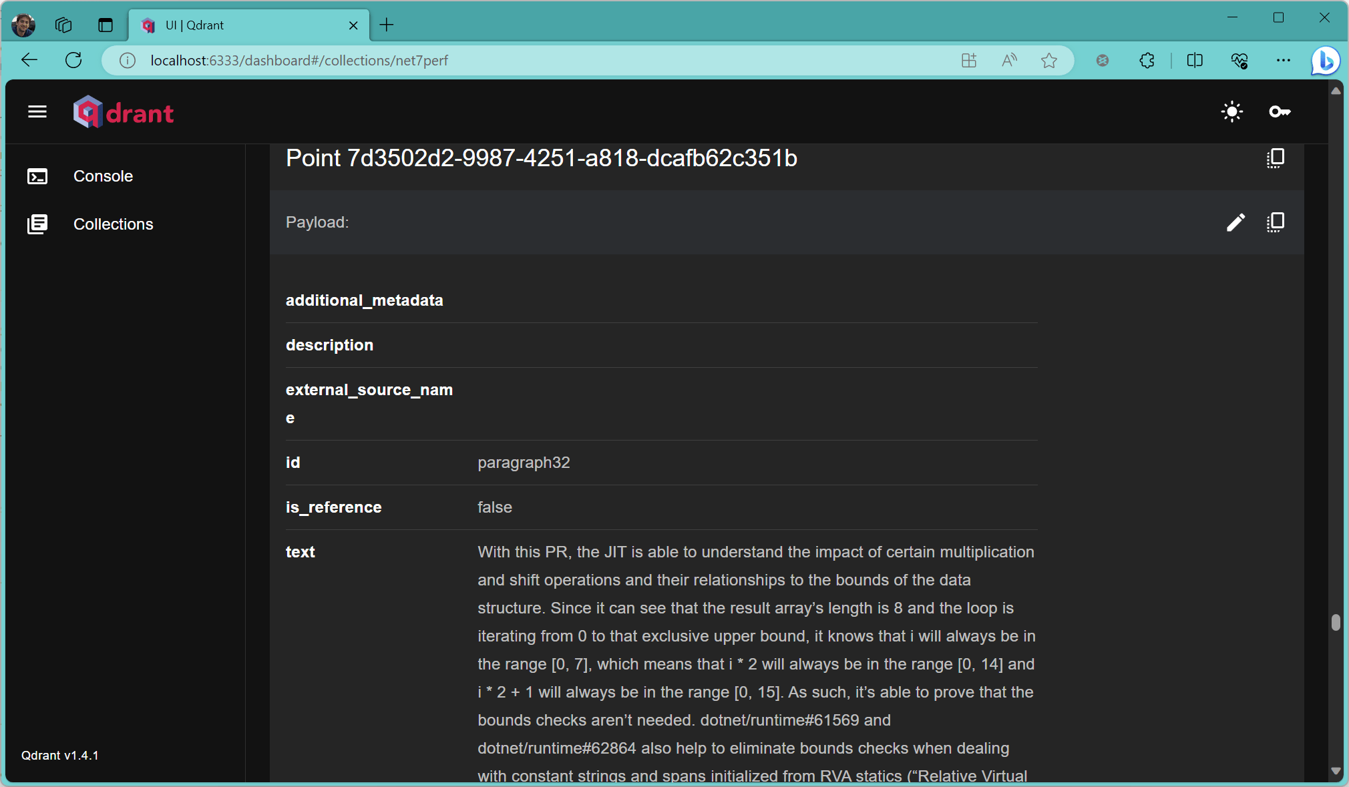
Task: Toggle the additional_metadata field expander
Action: point(365,300)
